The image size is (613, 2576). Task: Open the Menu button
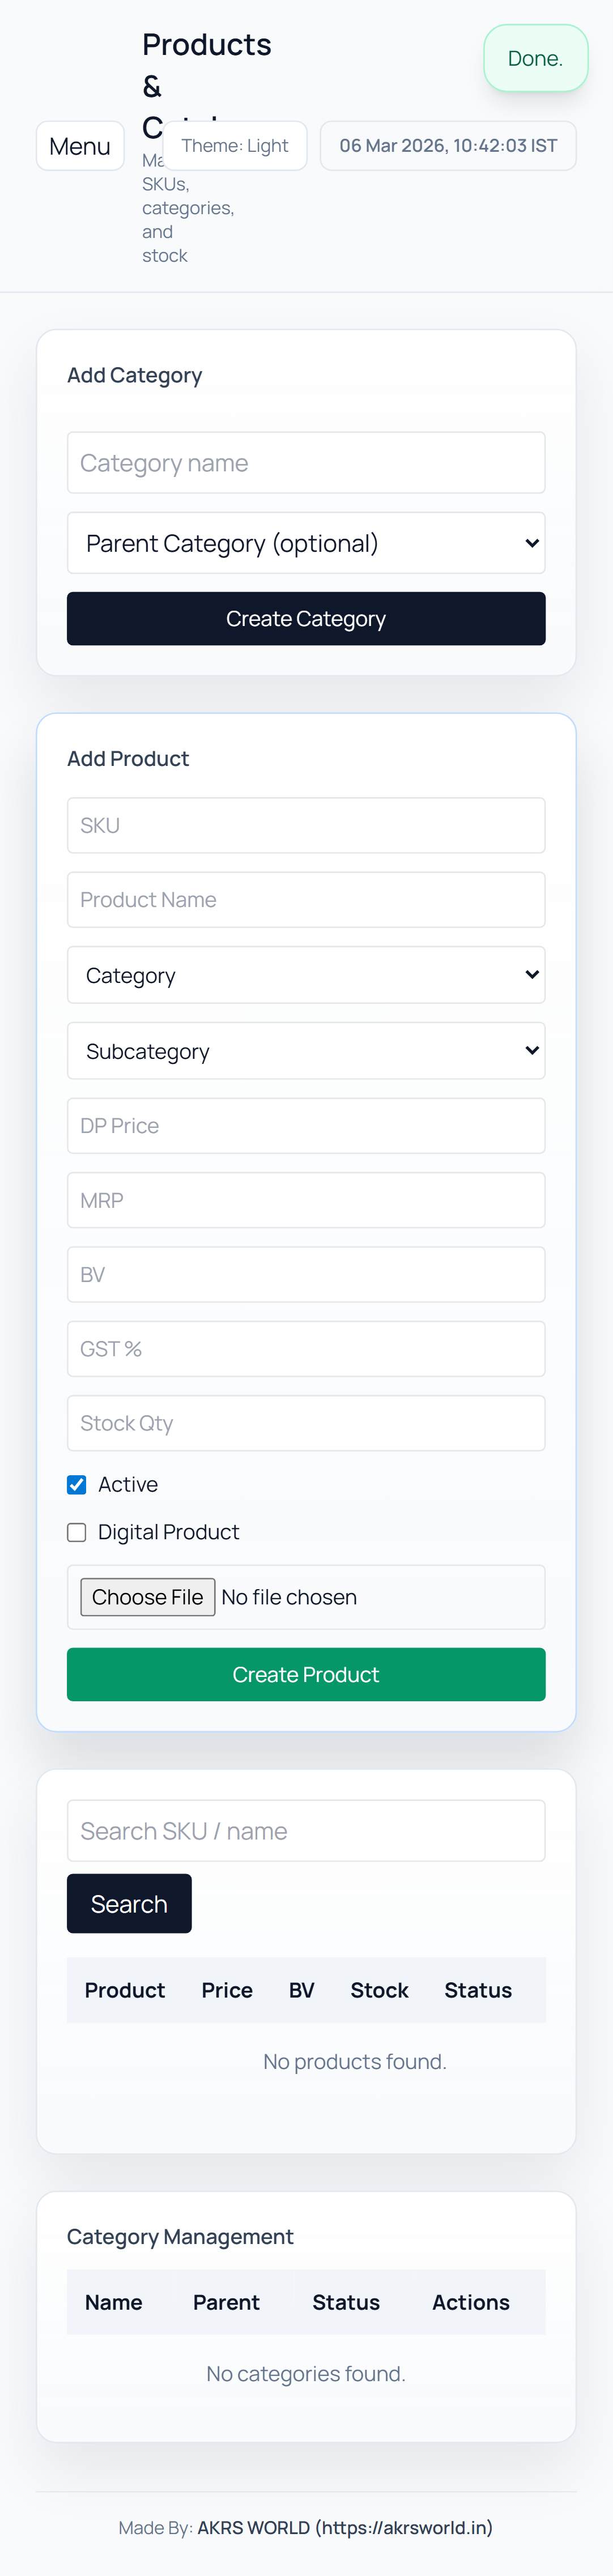(80, 146)
